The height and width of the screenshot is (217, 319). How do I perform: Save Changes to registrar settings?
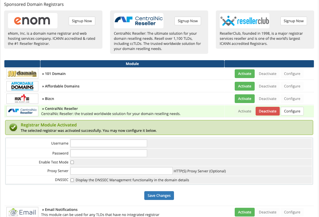159,195
